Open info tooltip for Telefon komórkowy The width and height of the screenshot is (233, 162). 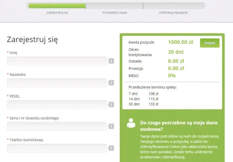point(111,148)
